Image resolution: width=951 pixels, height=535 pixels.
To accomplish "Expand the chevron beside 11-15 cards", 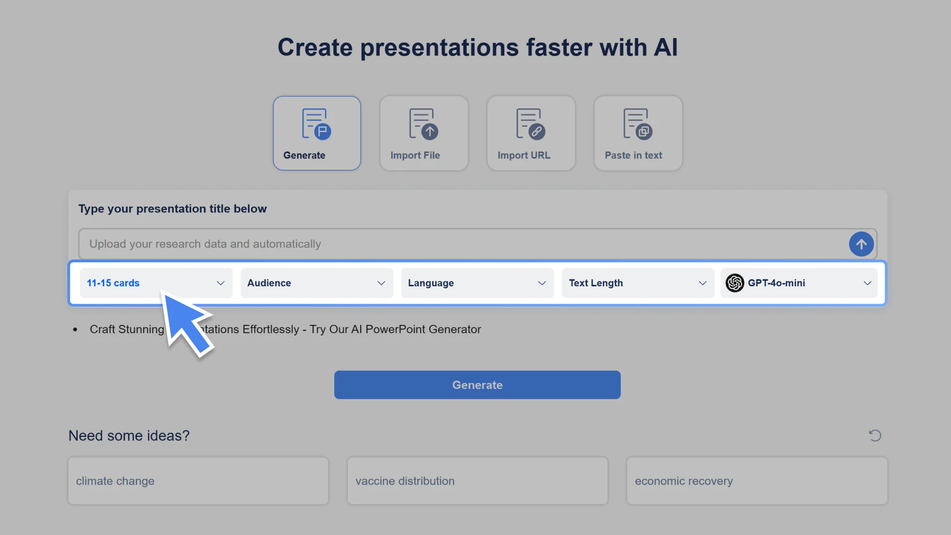I will coord(220,283).
